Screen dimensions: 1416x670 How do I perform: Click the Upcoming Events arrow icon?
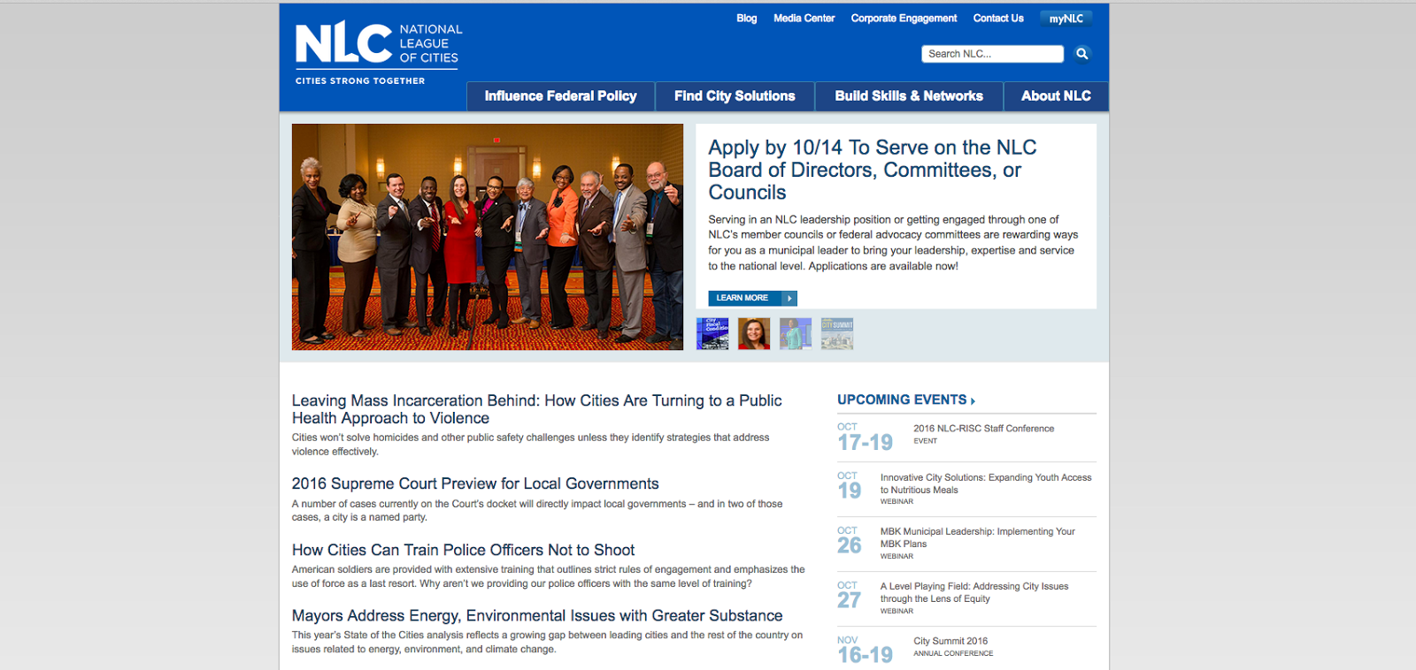tap(973, 401)
